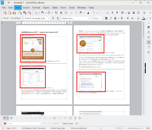The width and height of the screenshot is (152, 130).
Task: Open the Tools menu
Action: point(72,8)
